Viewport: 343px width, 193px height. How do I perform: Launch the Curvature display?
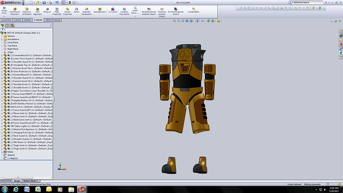click(x=113, y=10)
